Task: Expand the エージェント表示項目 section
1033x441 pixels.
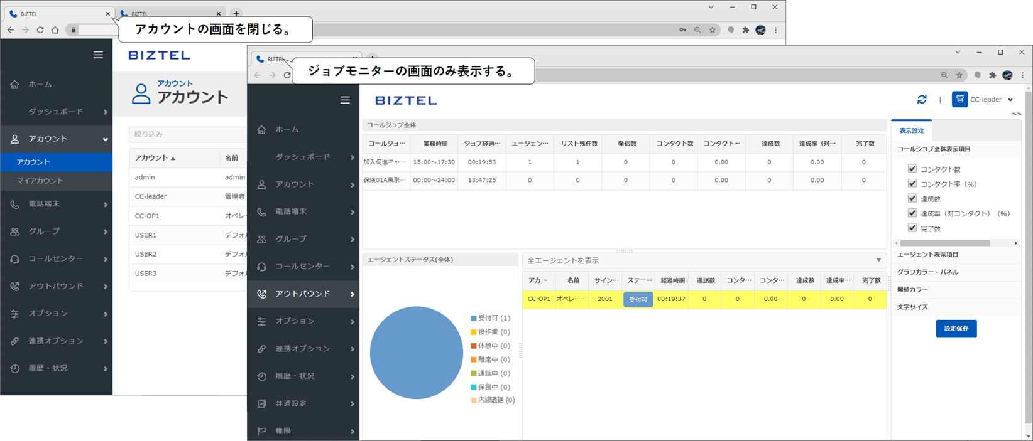Action: point(928,255)
